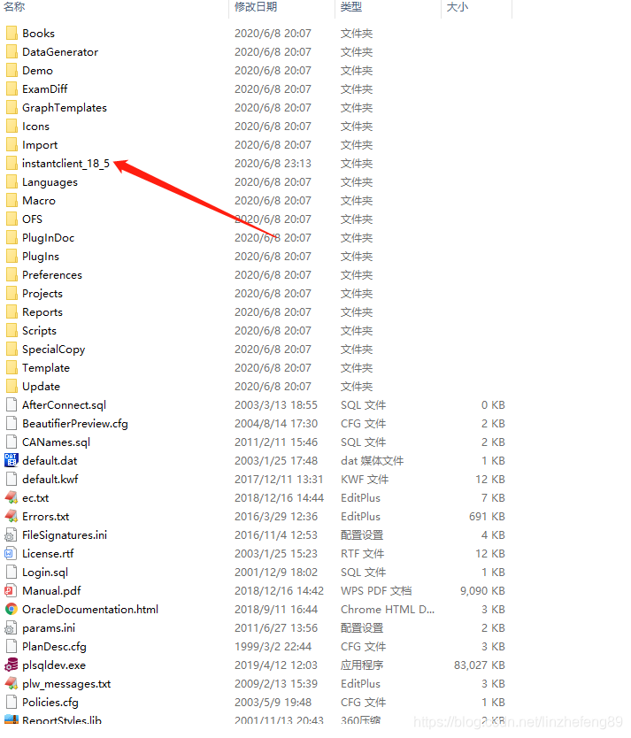Click the plw_messages.txt EditPlus icon
631x738 pixels.
[x=12, y=683]
